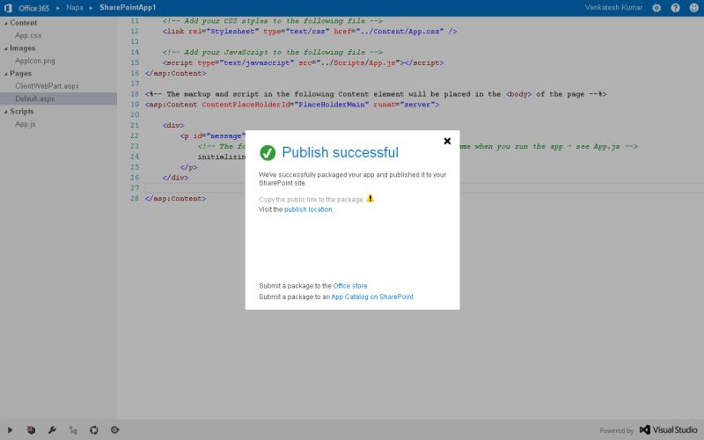The height and width of the screenshot is (440, 704).
Task: Open the App.js file
Action: point(26,124)
